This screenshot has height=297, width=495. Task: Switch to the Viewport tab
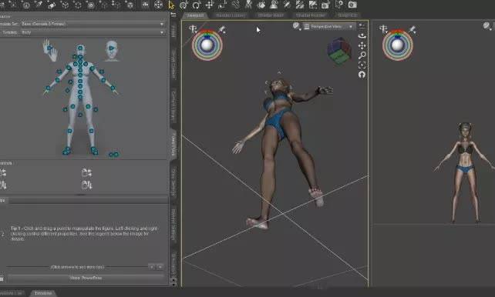pyautogui.click(x=195, y=15)
